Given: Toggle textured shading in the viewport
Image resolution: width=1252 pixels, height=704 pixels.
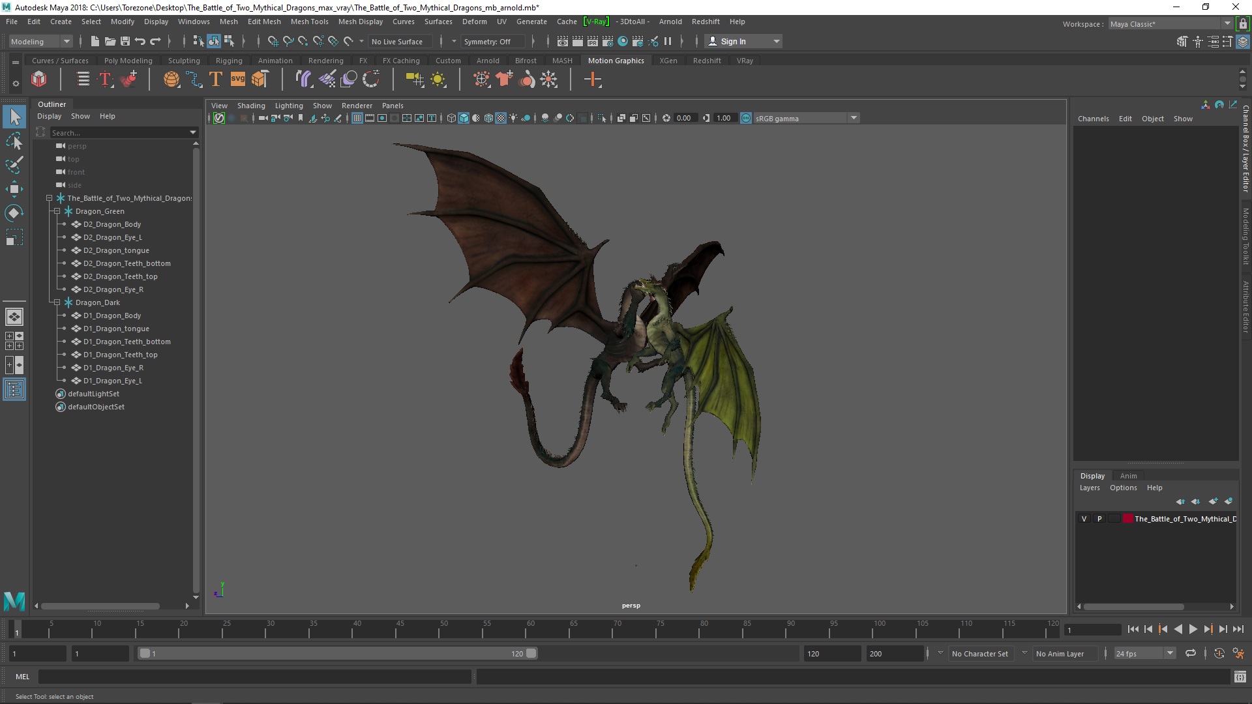Looking at the screenshot, I should pyautogui.click(x=501, y=118).
